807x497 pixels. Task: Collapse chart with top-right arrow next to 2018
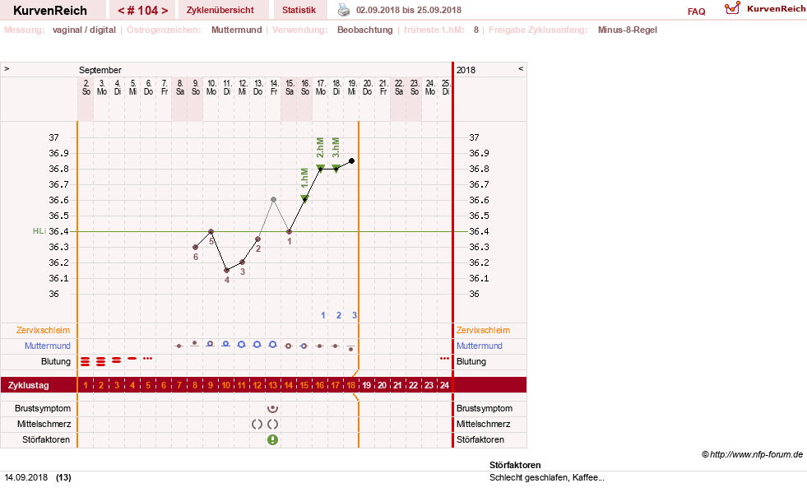521,68
